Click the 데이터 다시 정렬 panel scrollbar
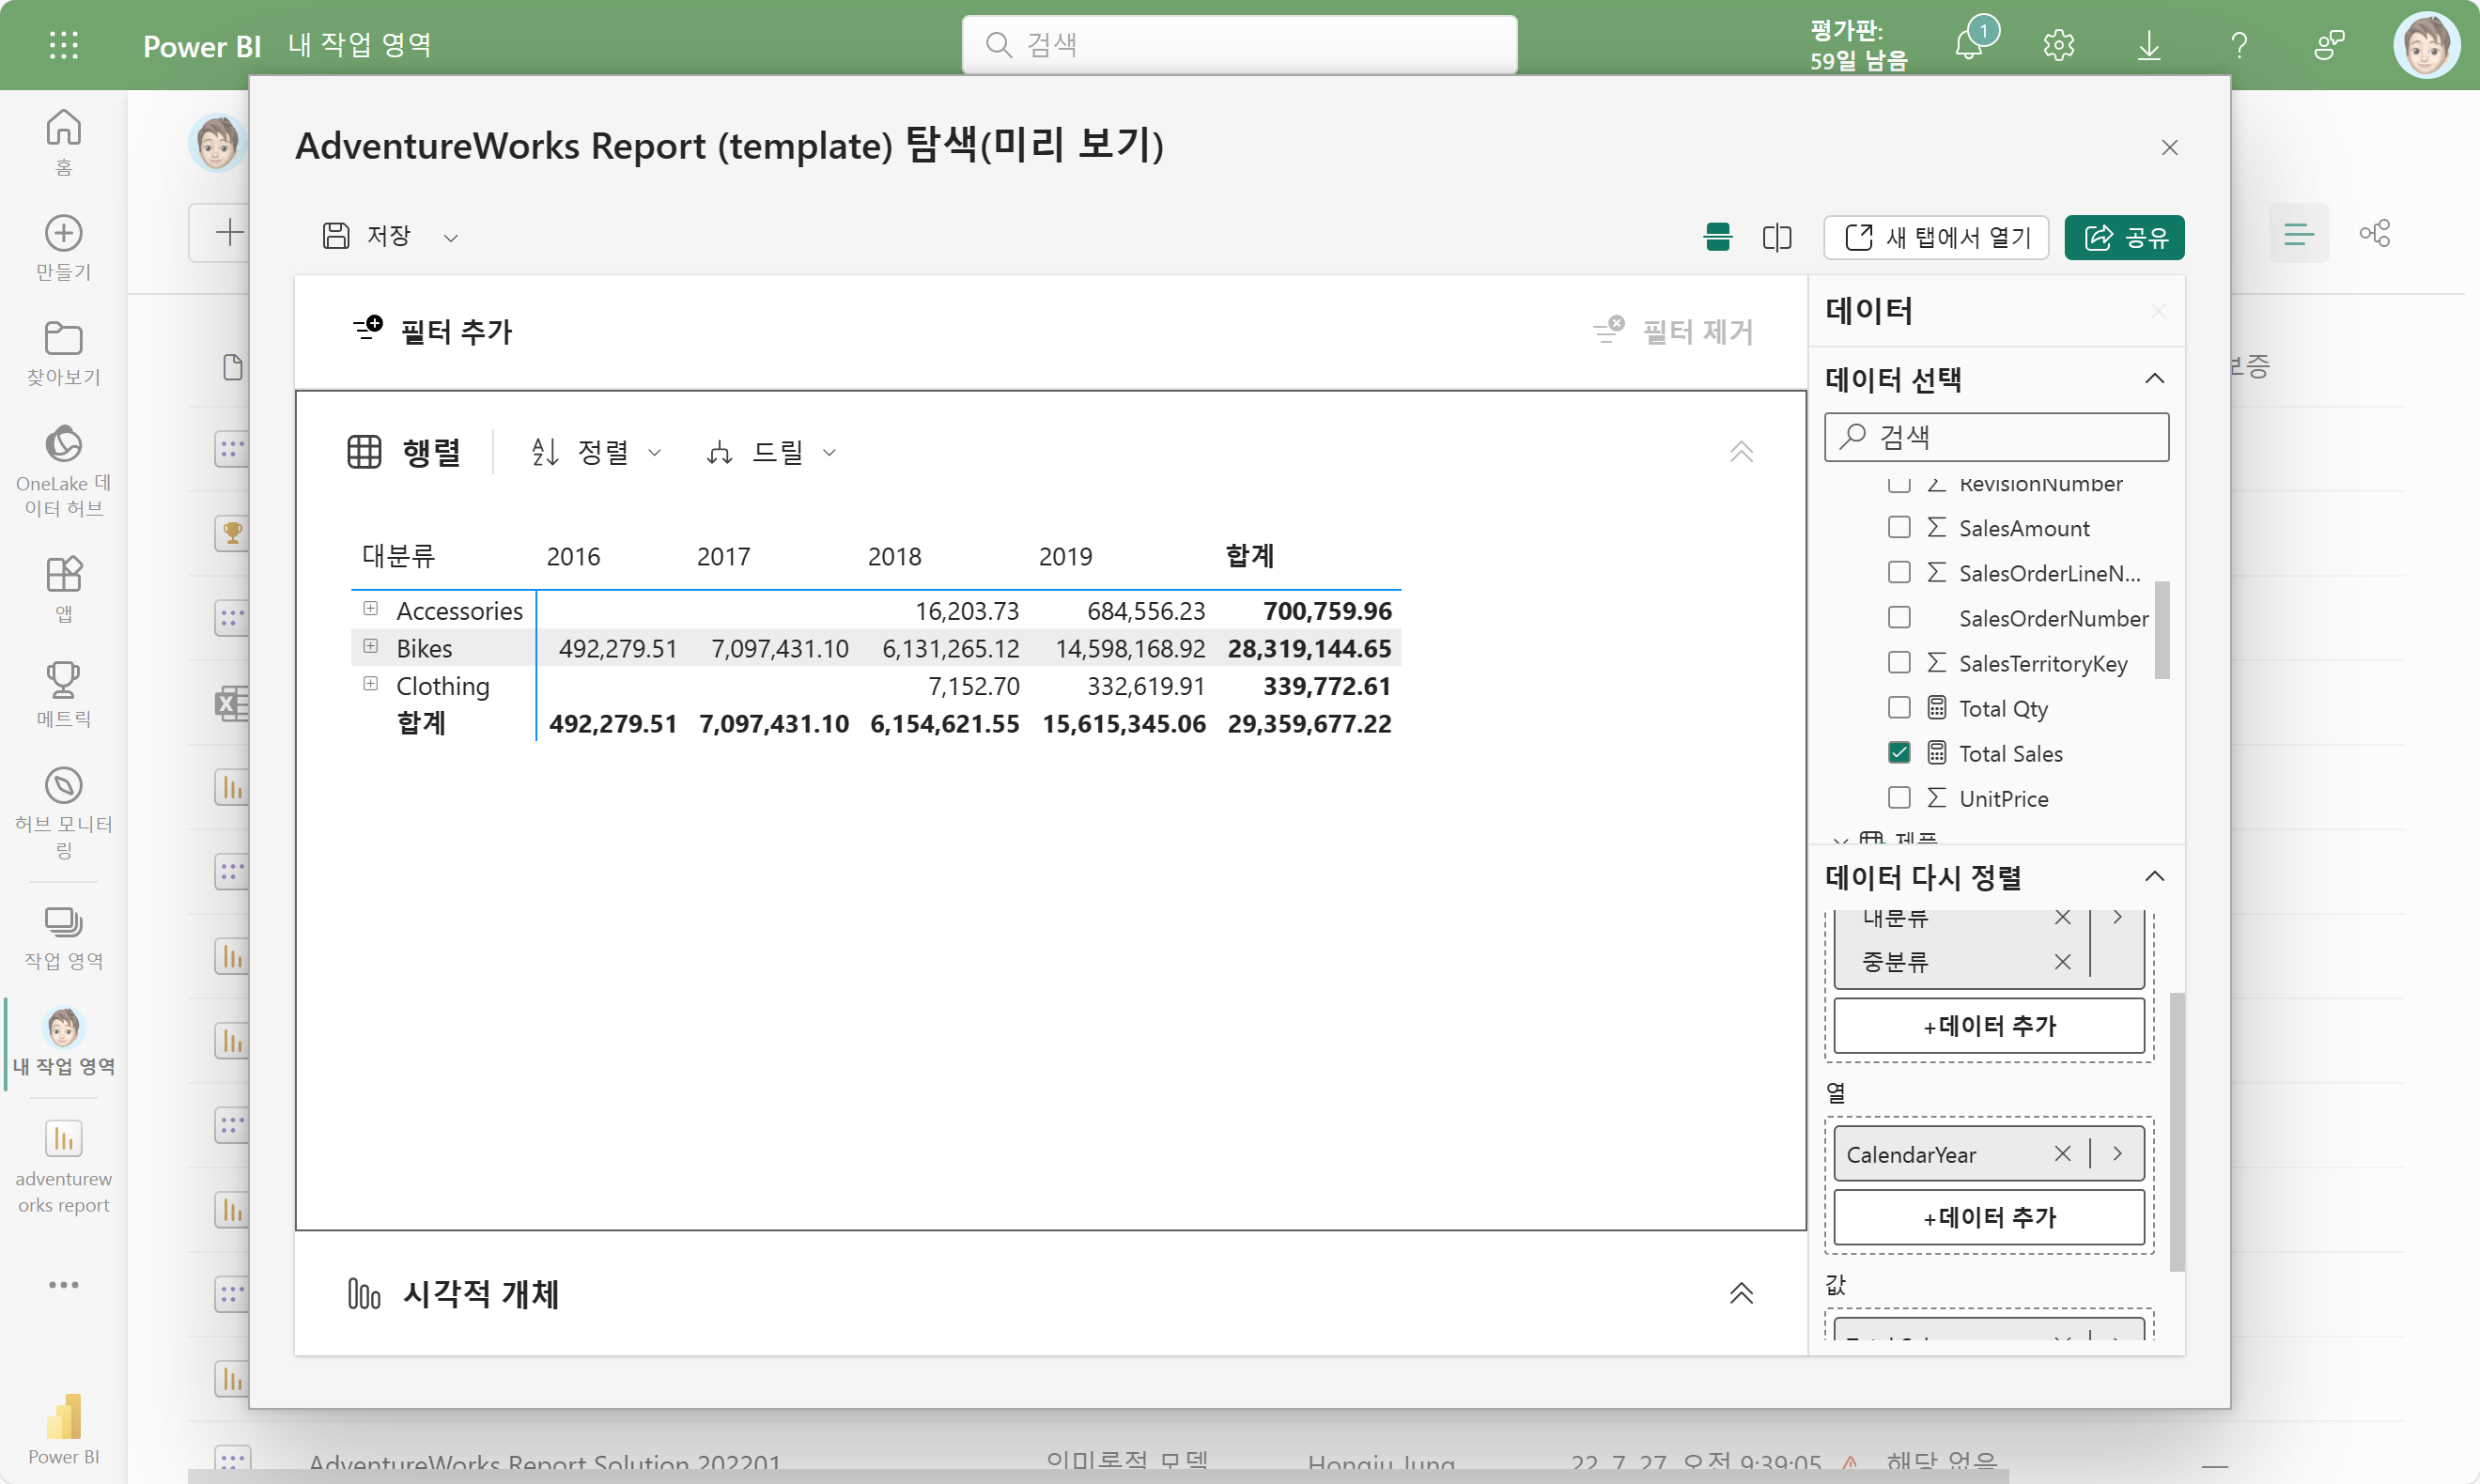This screenshot has height=1484, width=2480. [2177, 1131]
